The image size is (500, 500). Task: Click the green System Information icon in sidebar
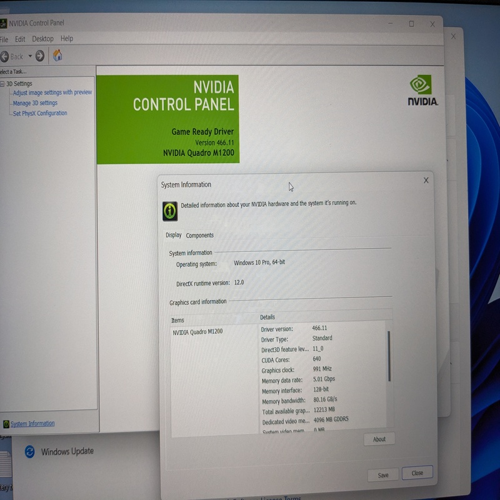tap(6, 424)
